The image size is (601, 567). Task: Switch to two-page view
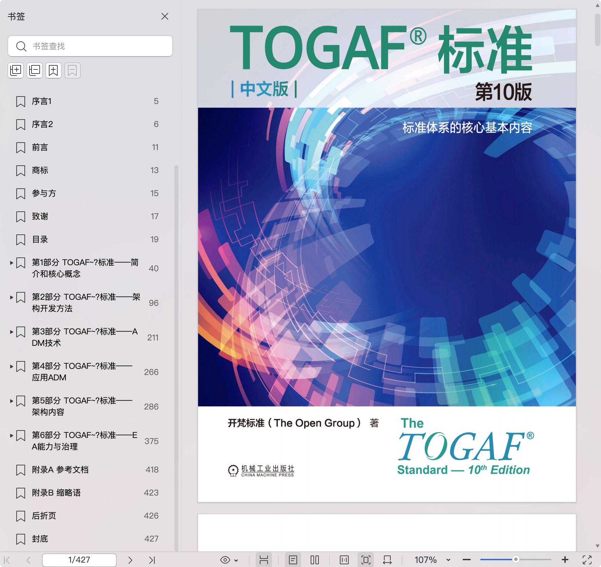coord(315,560)
